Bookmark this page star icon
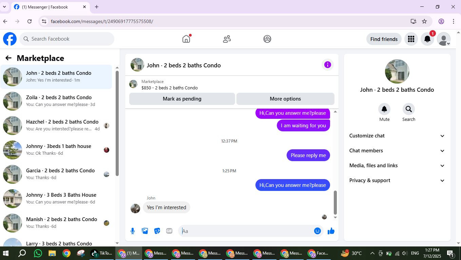This screenshot has height=260, width=461. pyautogui.click(x=424, y=21)
